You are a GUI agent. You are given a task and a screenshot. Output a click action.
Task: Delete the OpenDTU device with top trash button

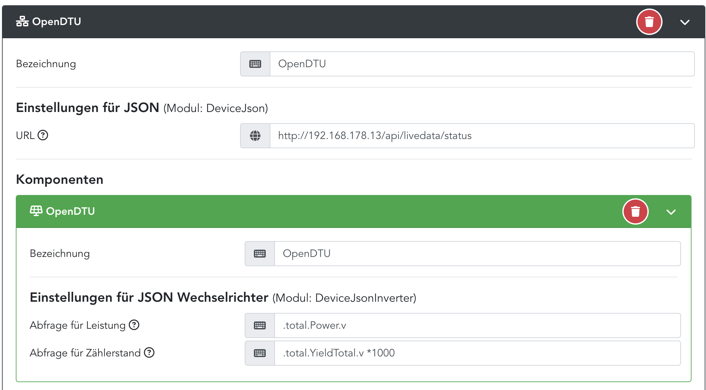(x=649, y=22)
